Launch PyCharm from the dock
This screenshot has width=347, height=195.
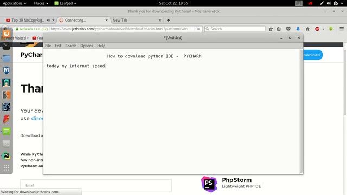click(6, 156)
